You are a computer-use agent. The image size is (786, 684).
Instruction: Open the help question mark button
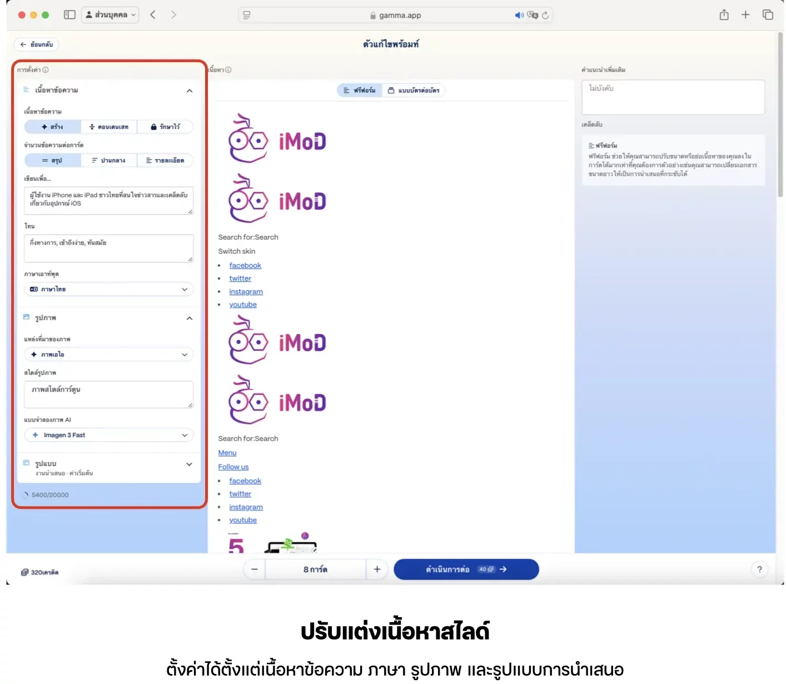(x=759, y=569)
